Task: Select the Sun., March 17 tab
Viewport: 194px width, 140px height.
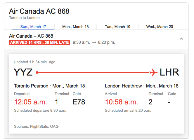Action: [x=33, y=27]
